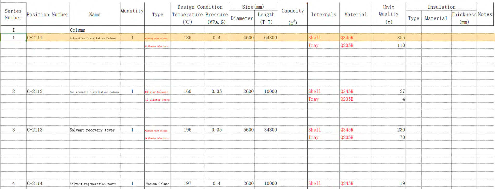The width and height of the screenshot is (495, 189).
Task: Select diameter value 5600
Action: (x=242, y=130)
